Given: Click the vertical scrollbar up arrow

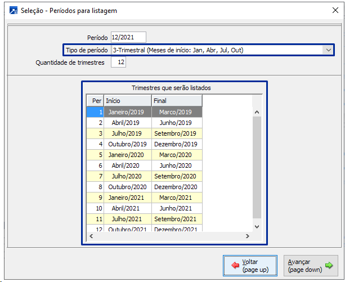Looking at the screenshot, I should [257, 111].
